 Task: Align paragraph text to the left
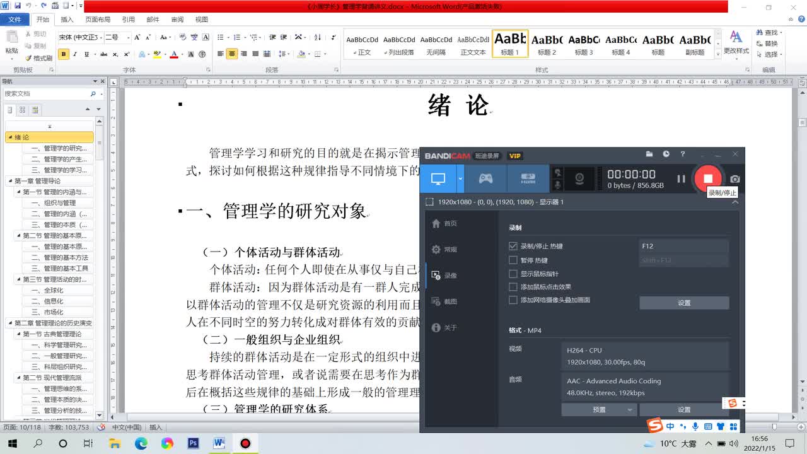coord(221,54)
